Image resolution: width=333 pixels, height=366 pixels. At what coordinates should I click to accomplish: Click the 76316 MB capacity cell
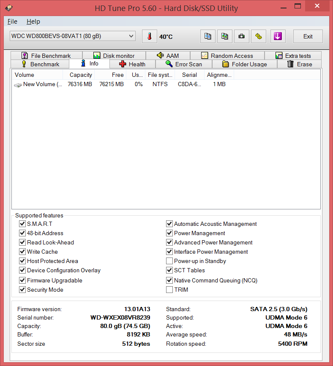[x=80, y=84]
